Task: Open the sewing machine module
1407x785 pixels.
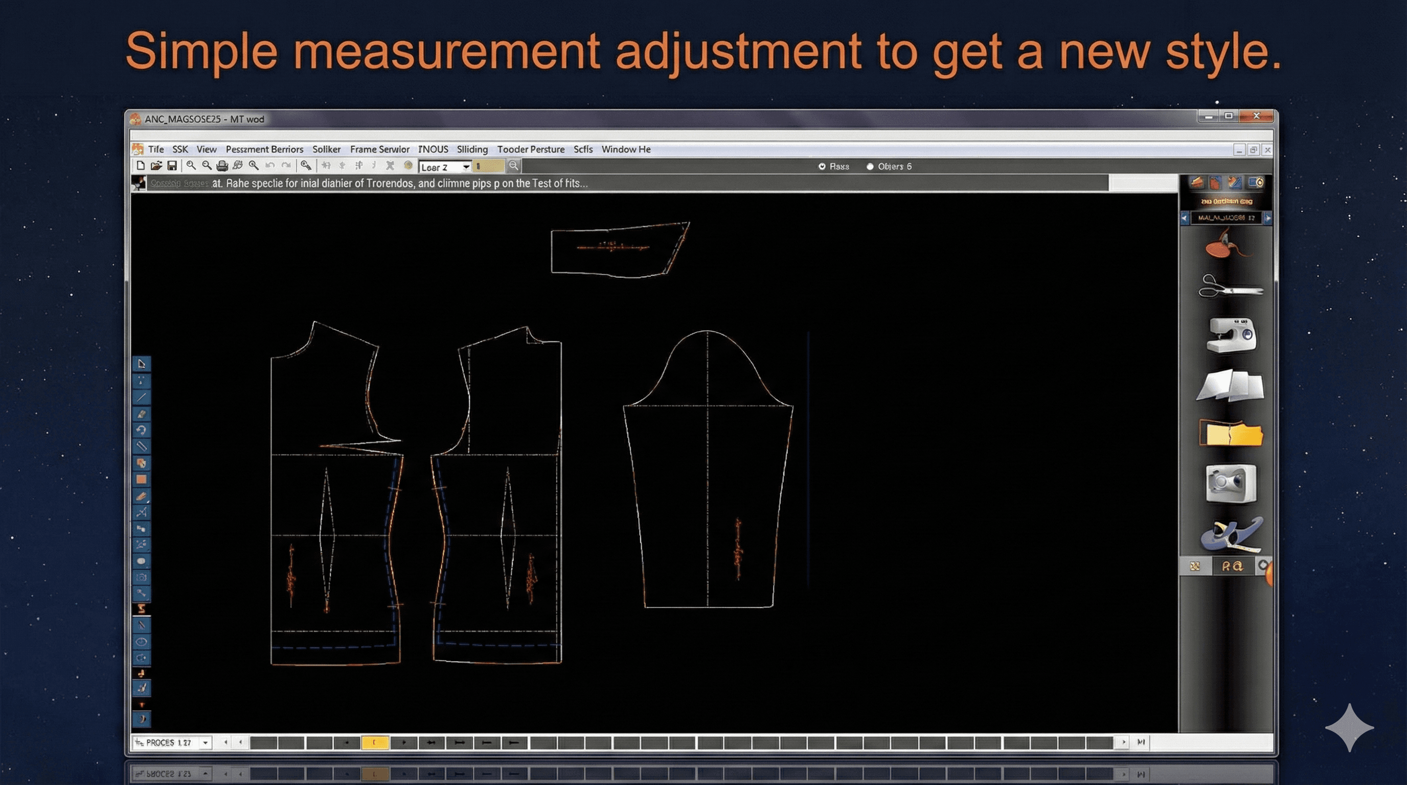Action: pos(1231,335)
